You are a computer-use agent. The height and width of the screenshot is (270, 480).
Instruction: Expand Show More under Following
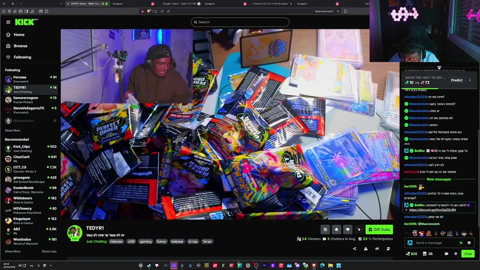(x=12, y=130)
